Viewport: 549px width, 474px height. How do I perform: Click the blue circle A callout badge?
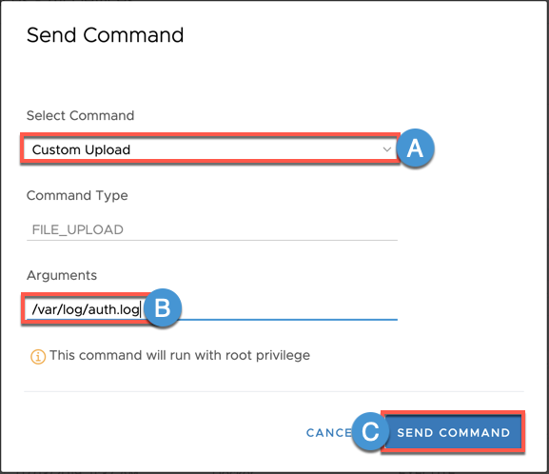click(415, 148)
